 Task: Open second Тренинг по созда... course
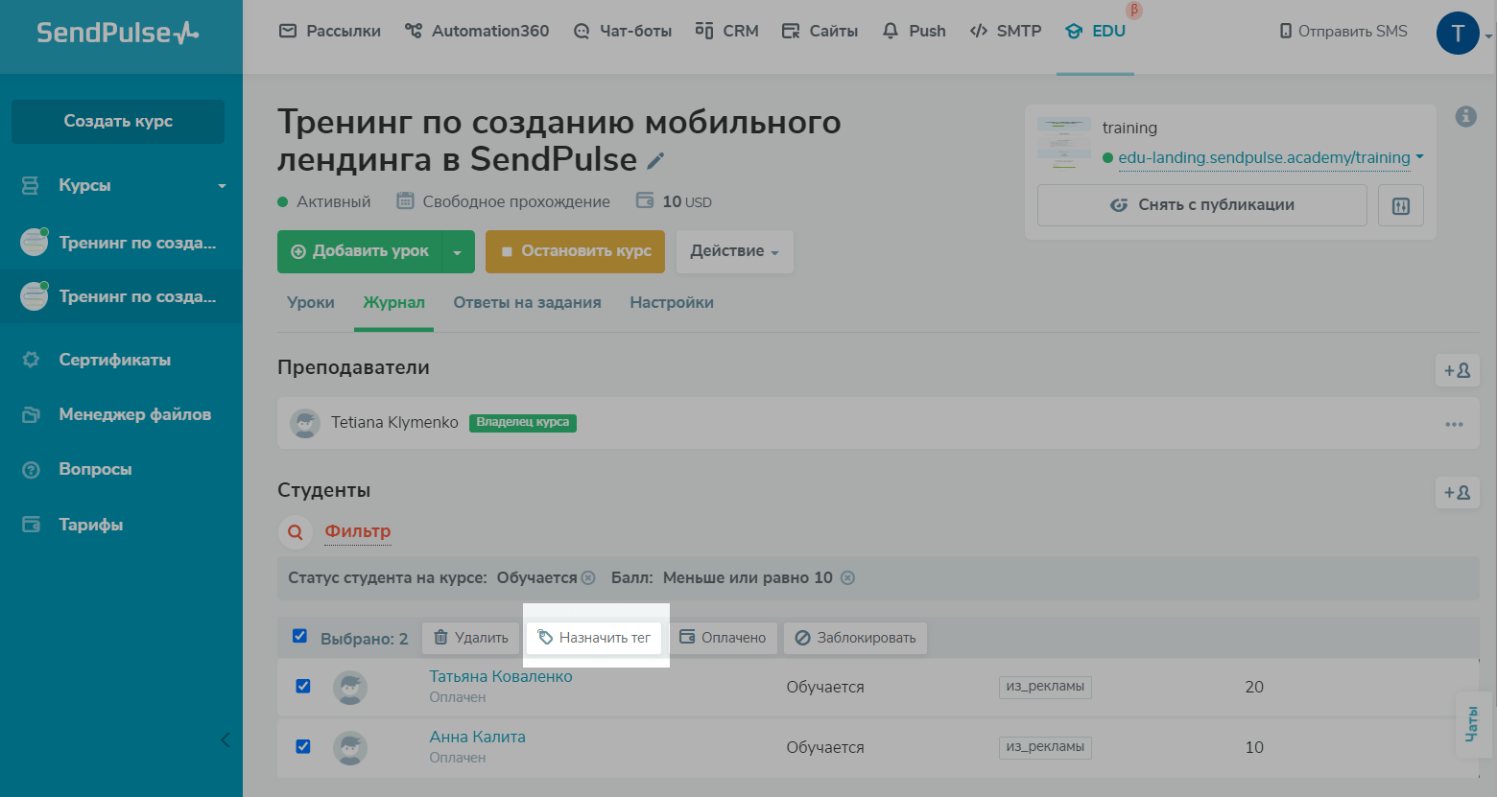[121, 296]
